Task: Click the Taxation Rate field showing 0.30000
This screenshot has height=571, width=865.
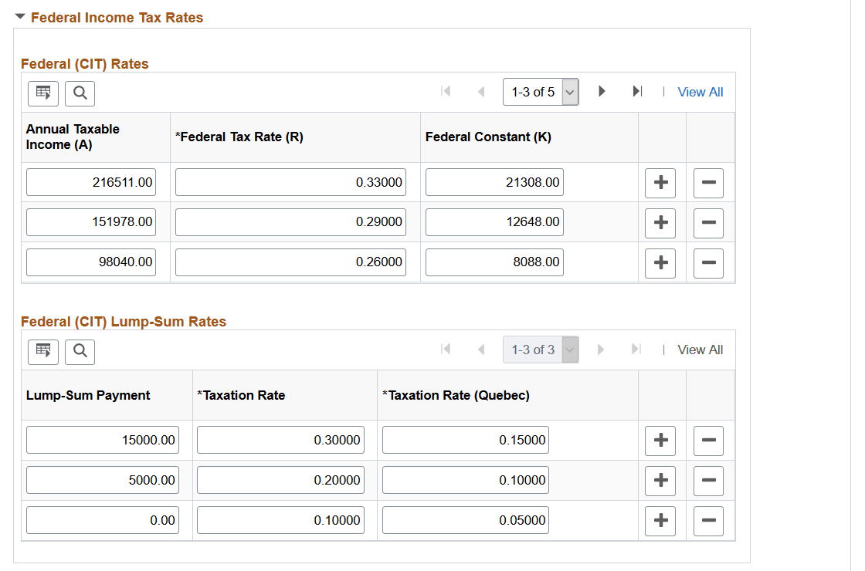Action: [280, 440]
